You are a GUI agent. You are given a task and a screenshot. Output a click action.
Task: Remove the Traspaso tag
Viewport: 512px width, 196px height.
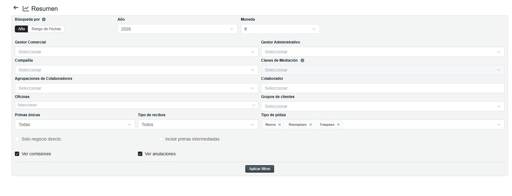tap(338, 125)
